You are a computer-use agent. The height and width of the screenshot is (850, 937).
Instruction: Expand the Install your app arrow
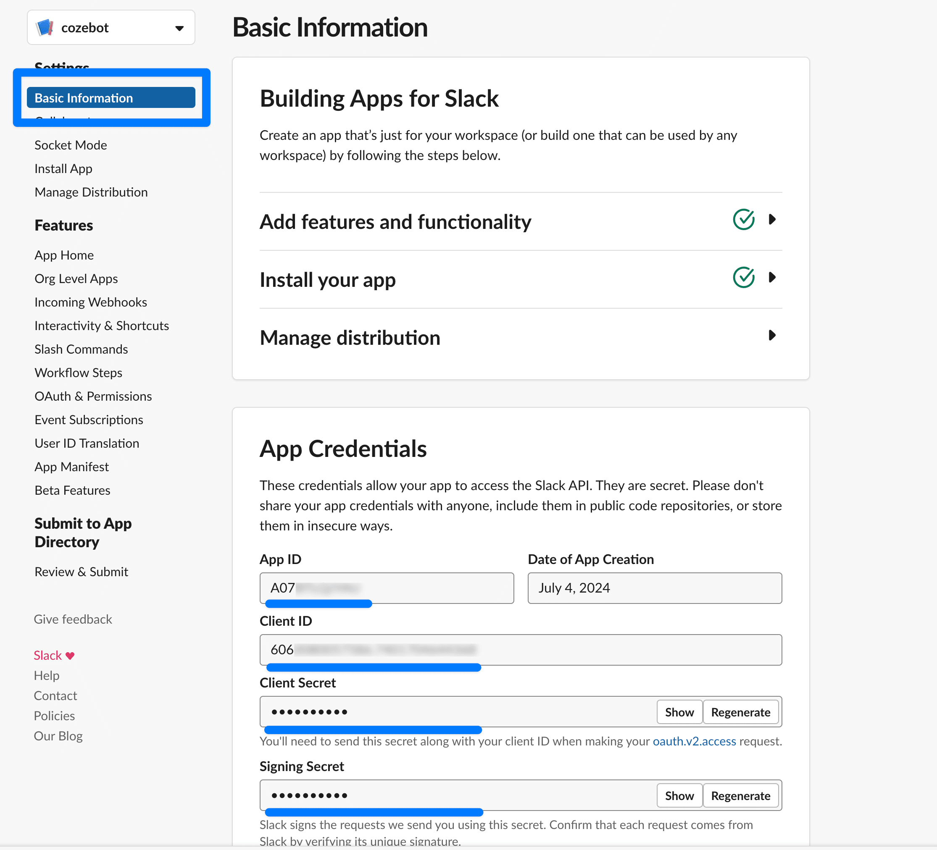[x=772, y=278]
